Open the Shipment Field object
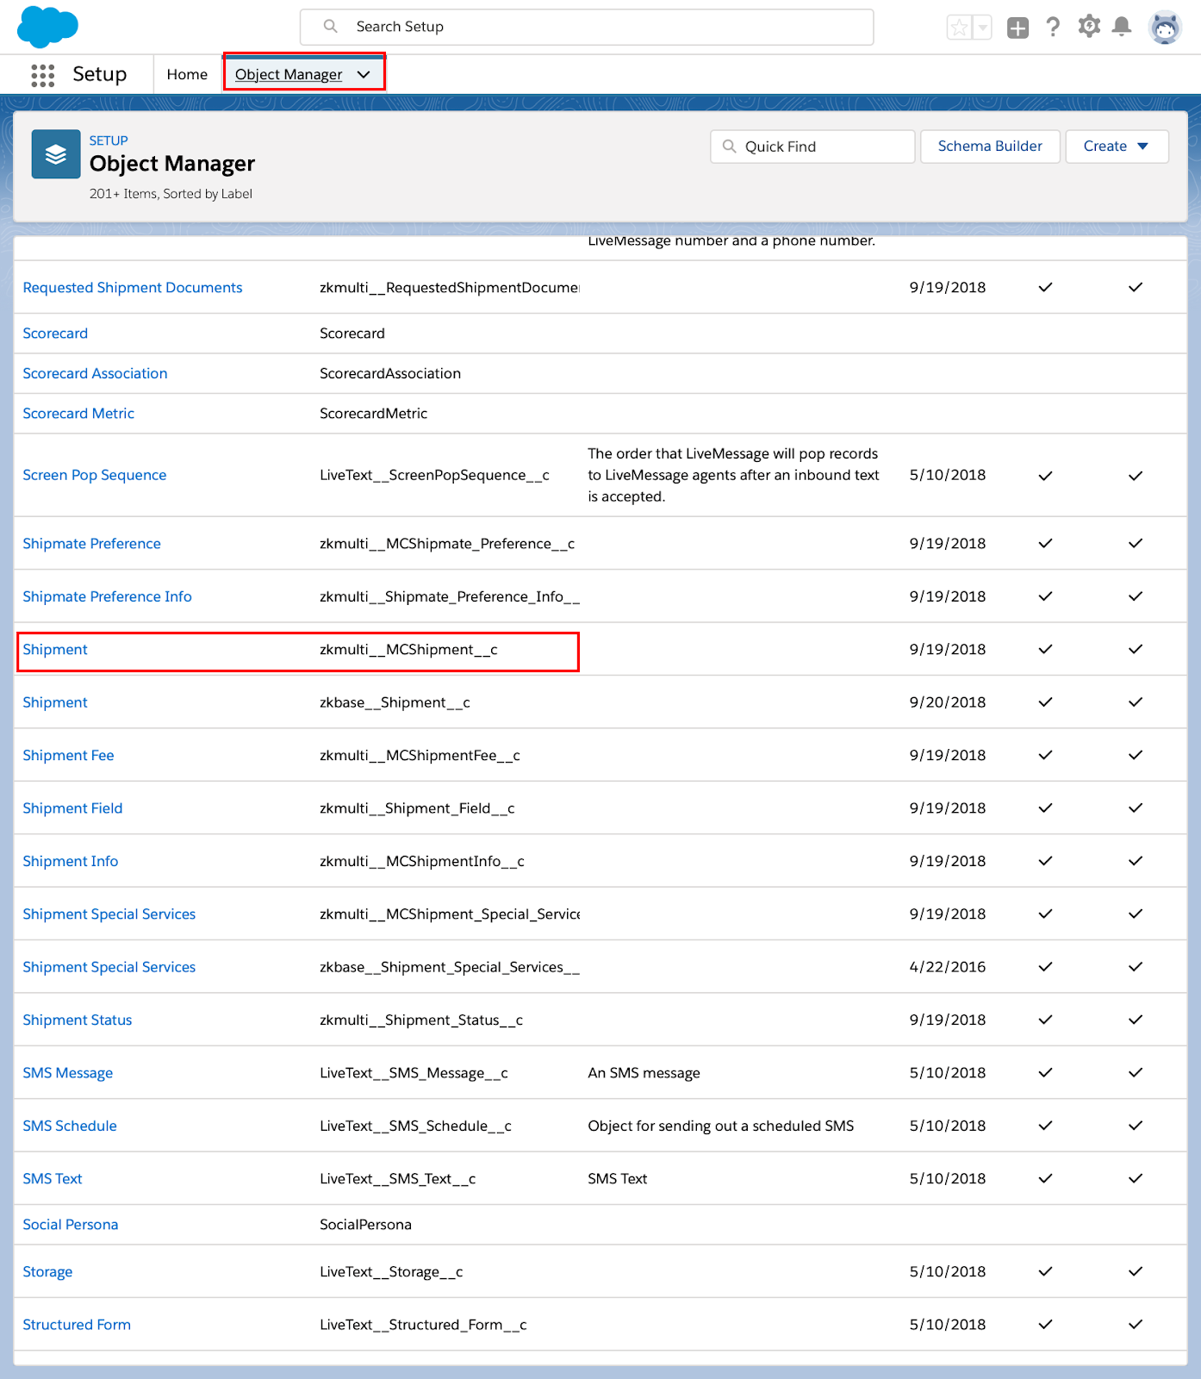Screen dimensions: 1201x1379 (72, 808)
